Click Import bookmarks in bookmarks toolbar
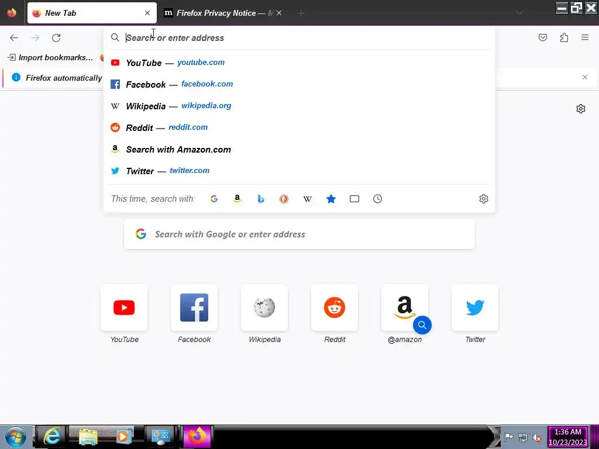Image resolution: width=599 pixels, height=449 pixels. 50,58
